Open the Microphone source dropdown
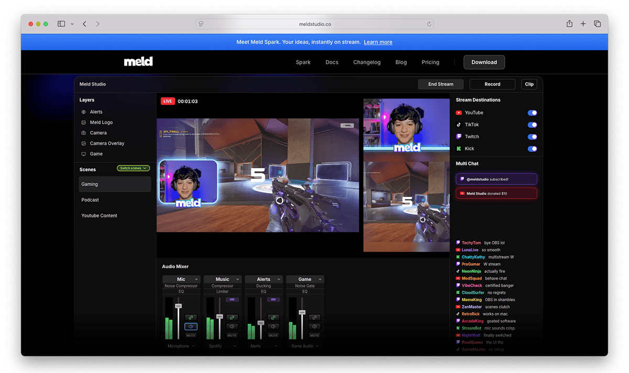629x373 pixels. pos(181,346)
